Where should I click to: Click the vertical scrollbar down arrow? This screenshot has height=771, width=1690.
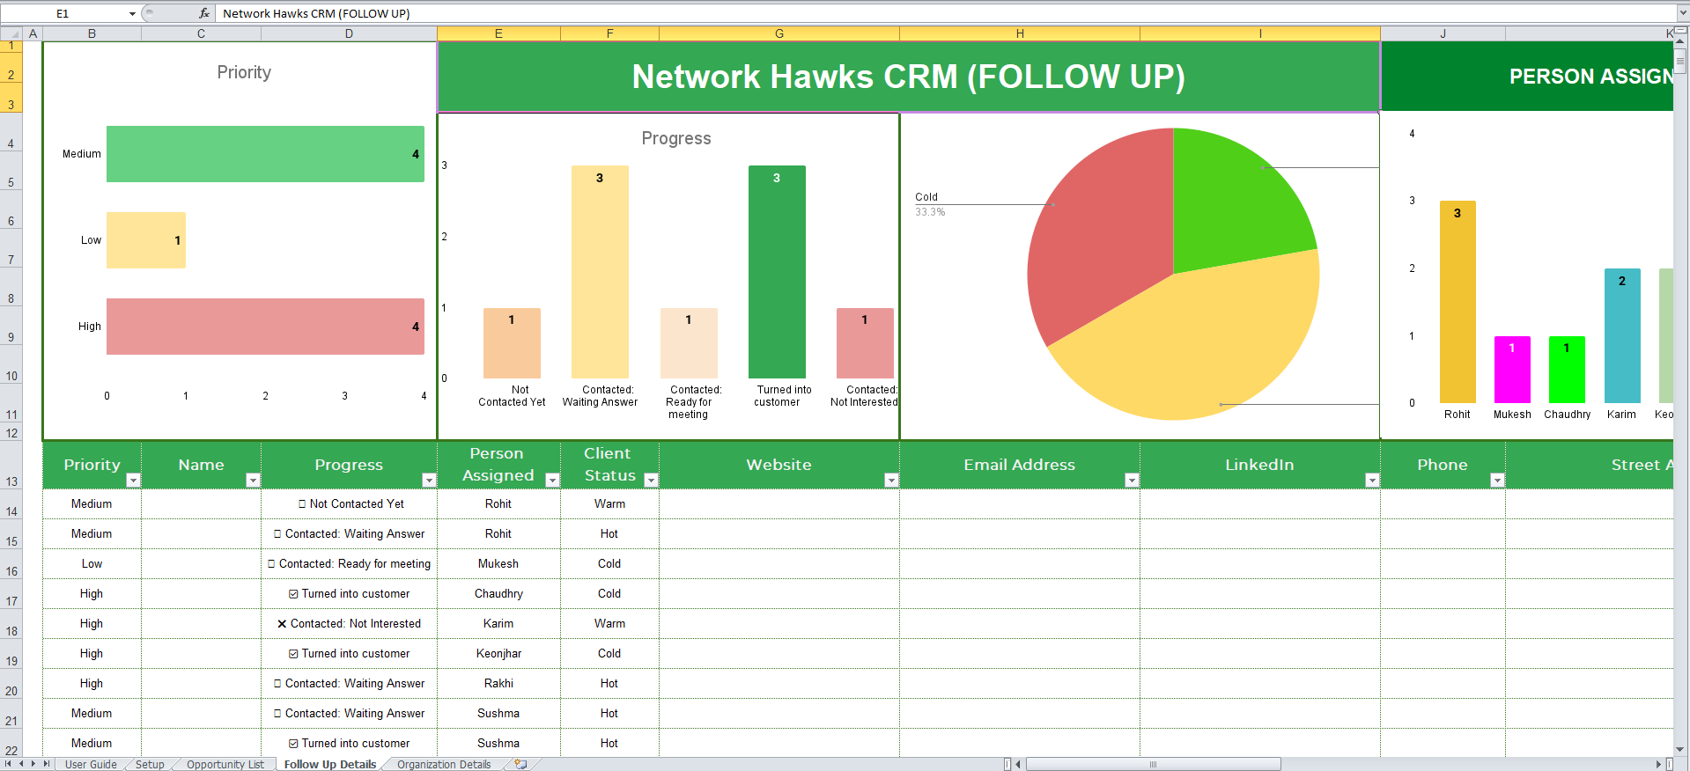pos(1680,750)
